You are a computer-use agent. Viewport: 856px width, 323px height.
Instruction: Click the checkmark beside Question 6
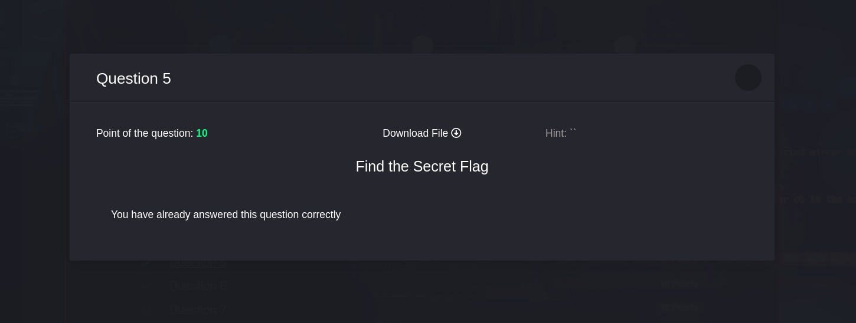(146, 286)
